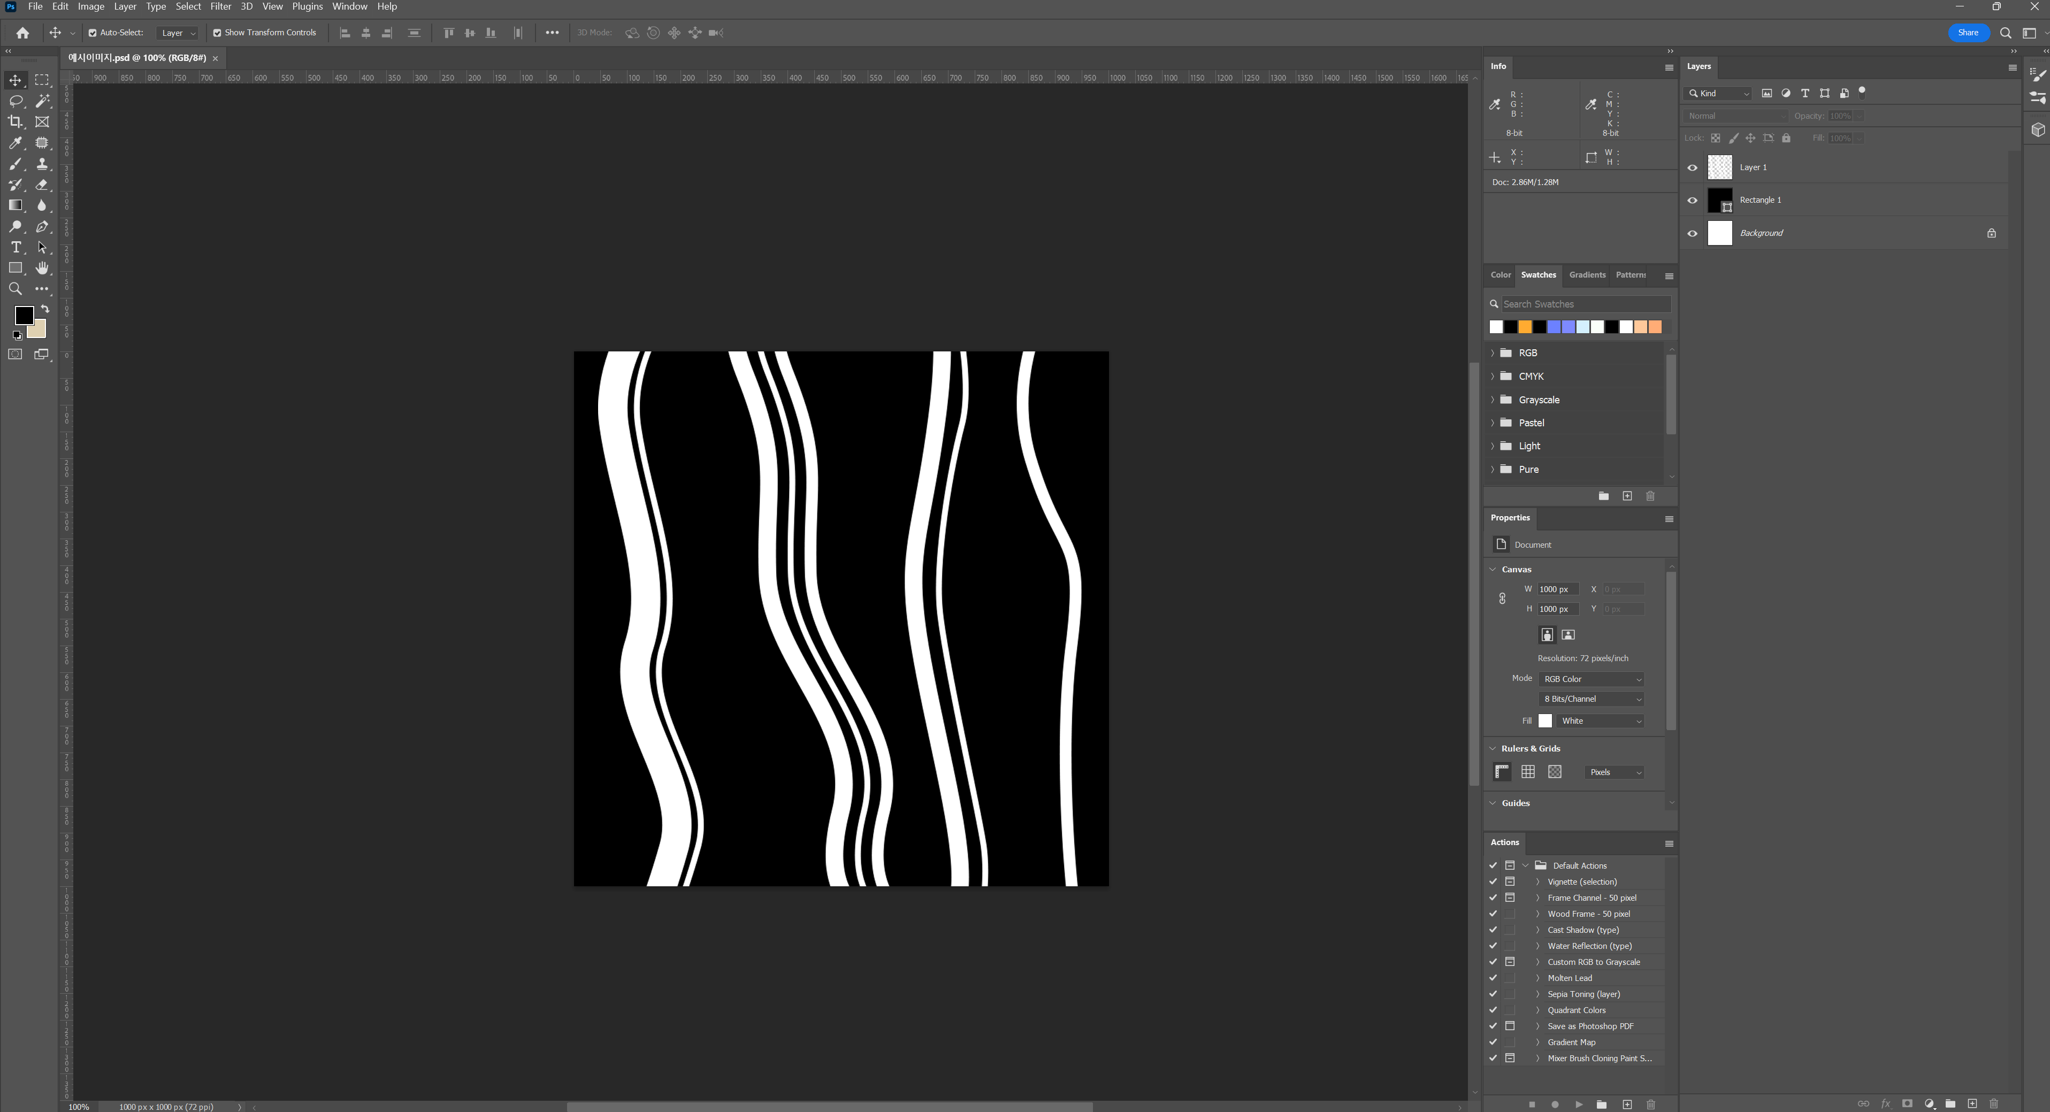Open the RGB Color mode dropdown
Image resolution: width=2050 pixels, height=1112 pixels.
click(x=1592, y=679)
